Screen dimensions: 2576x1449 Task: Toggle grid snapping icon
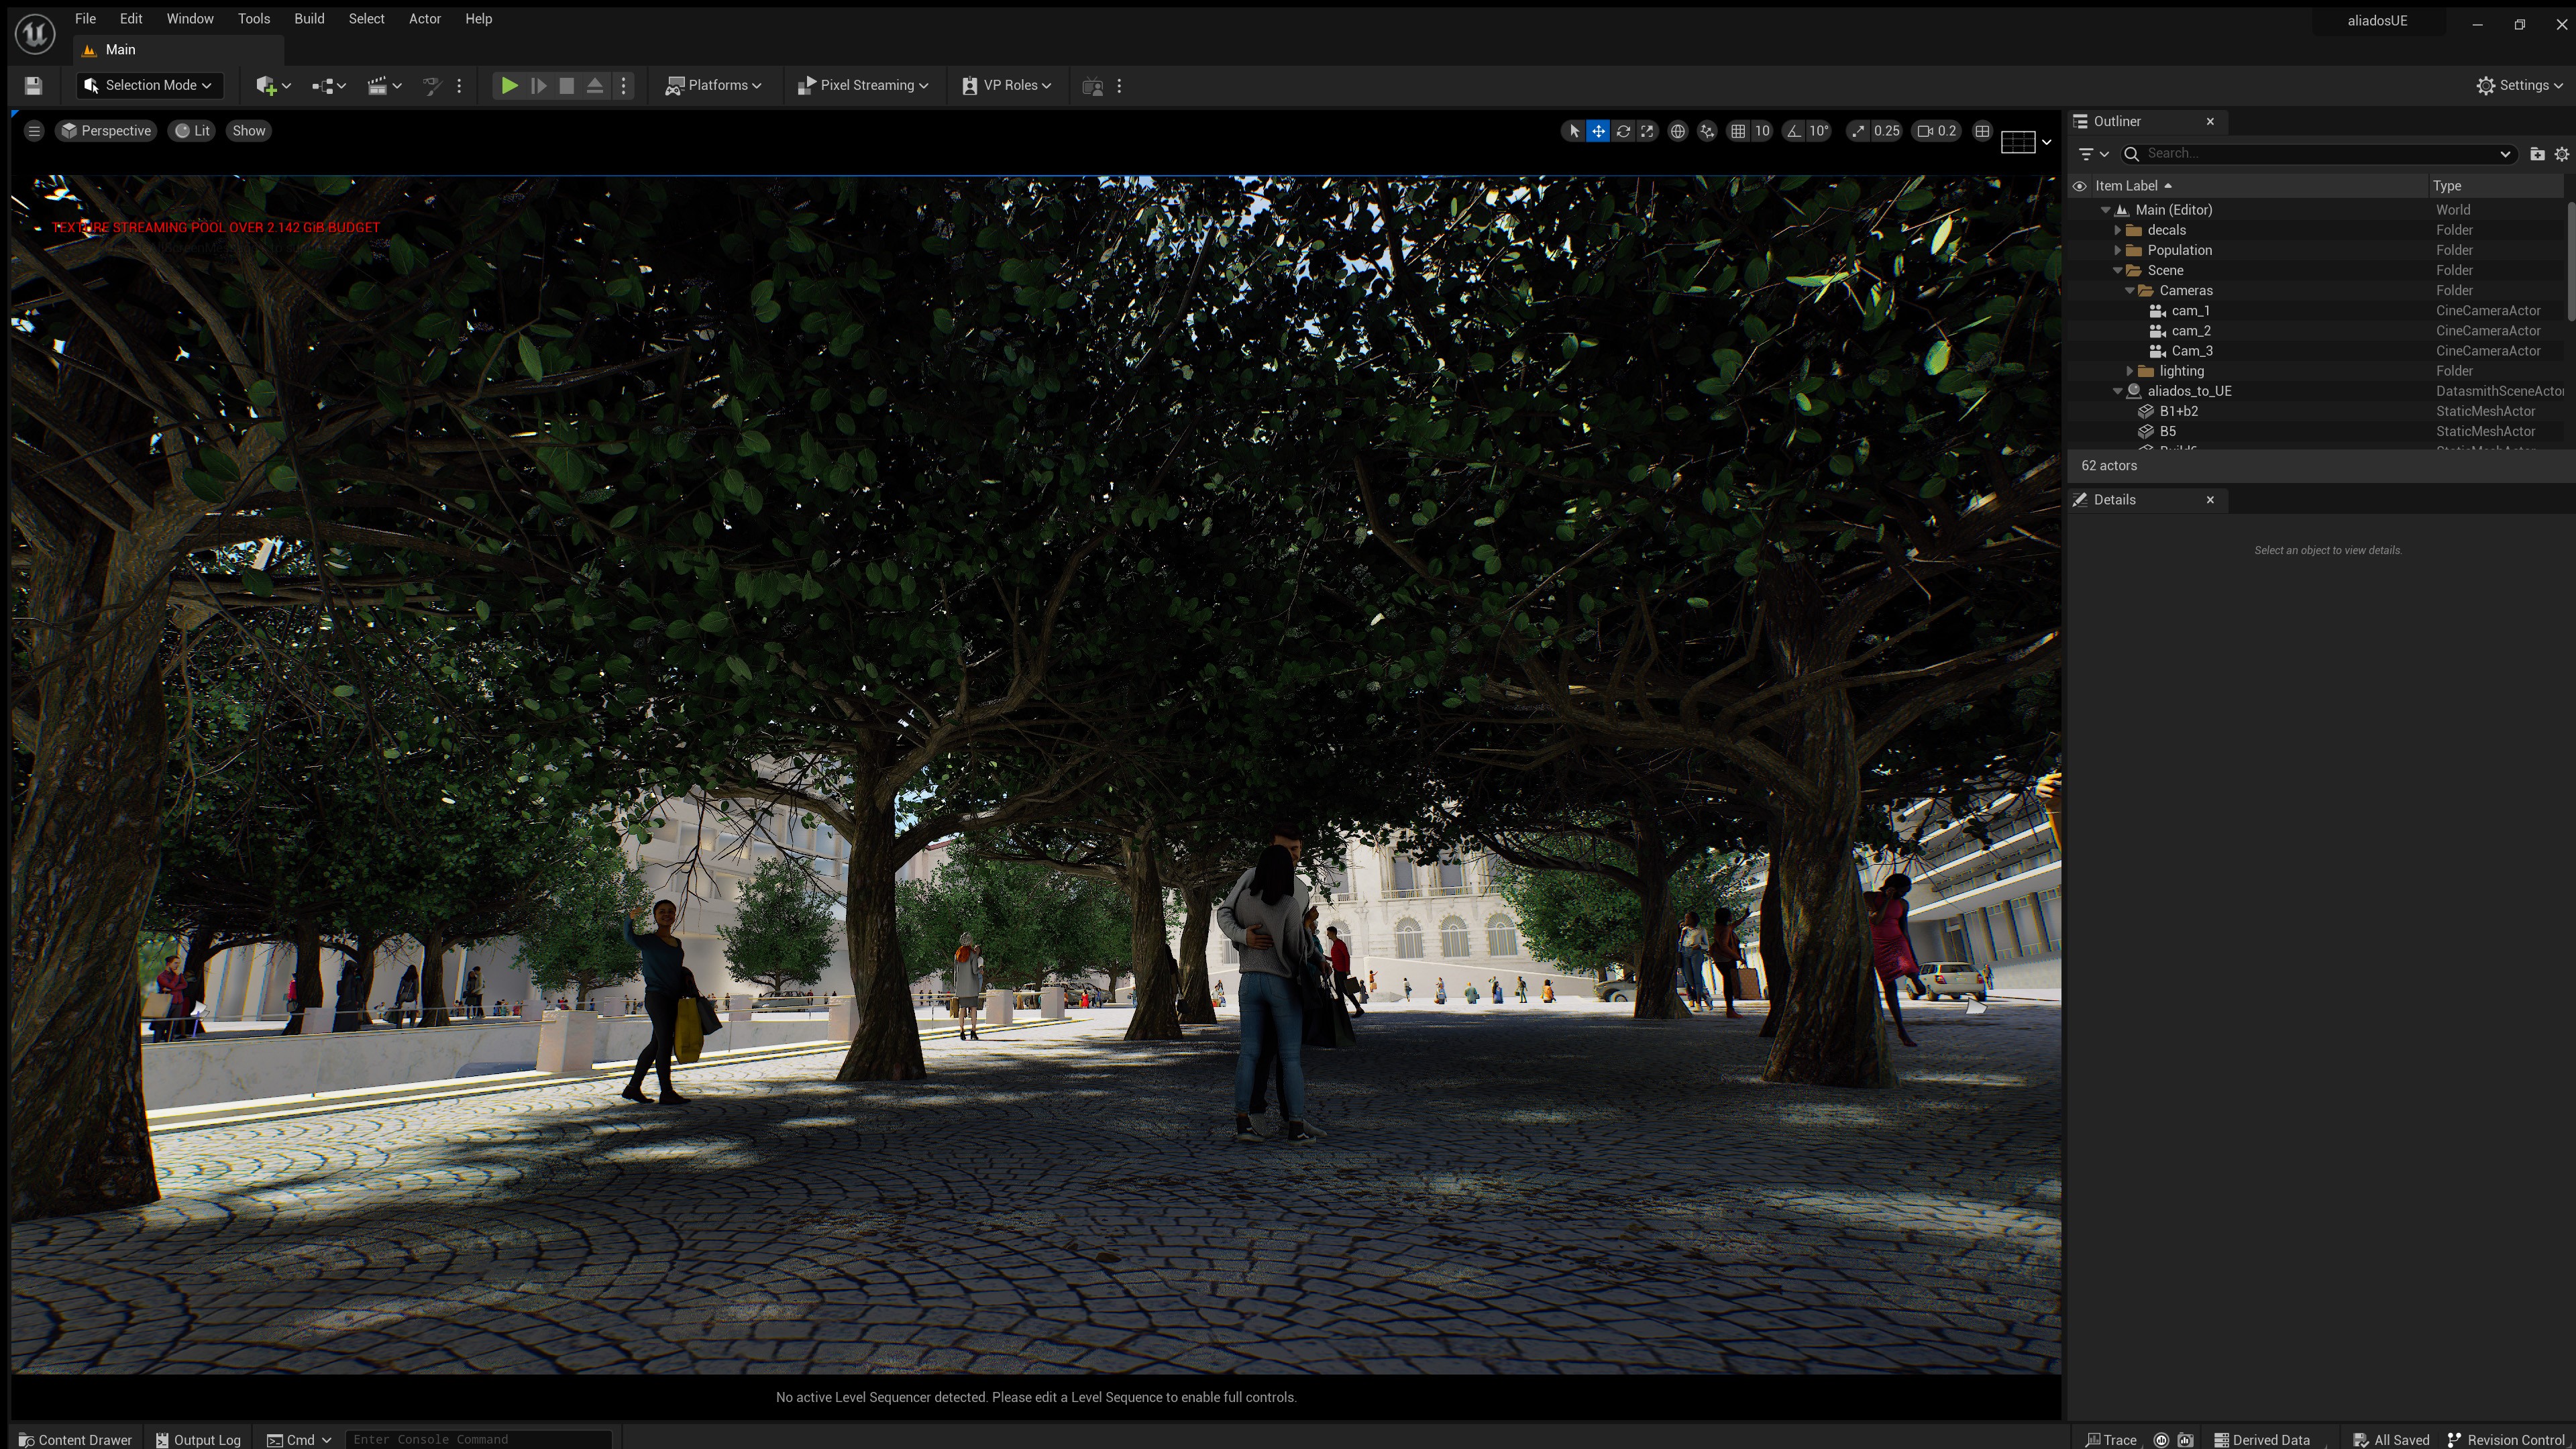(x=1739, y=131)
